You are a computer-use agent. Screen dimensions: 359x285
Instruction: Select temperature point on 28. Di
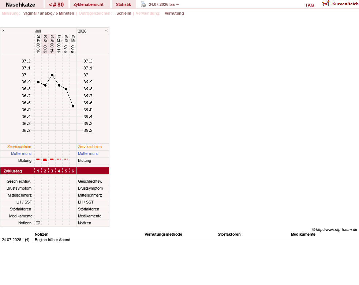click(66, 89)
